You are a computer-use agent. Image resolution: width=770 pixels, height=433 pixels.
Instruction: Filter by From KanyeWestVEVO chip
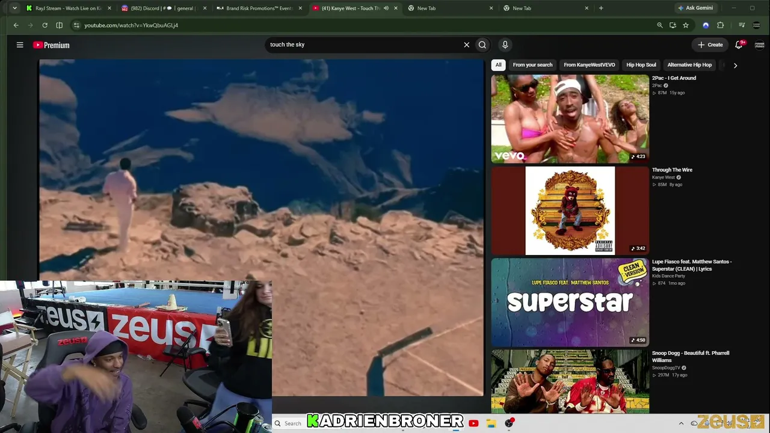click(x=590, y=65)
